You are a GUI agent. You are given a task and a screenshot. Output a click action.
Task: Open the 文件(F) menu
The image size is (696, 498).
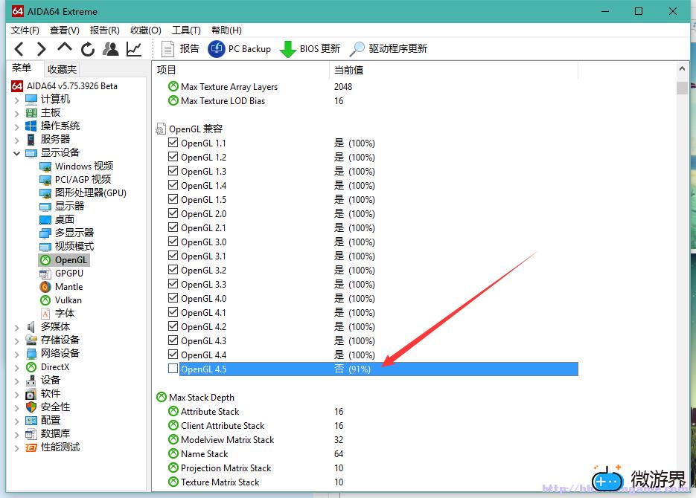25,30
